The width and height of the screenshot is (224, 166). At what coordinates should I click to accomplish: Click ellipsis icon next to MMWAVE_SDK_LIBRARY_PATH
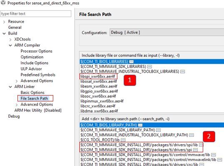pos(158,130)
